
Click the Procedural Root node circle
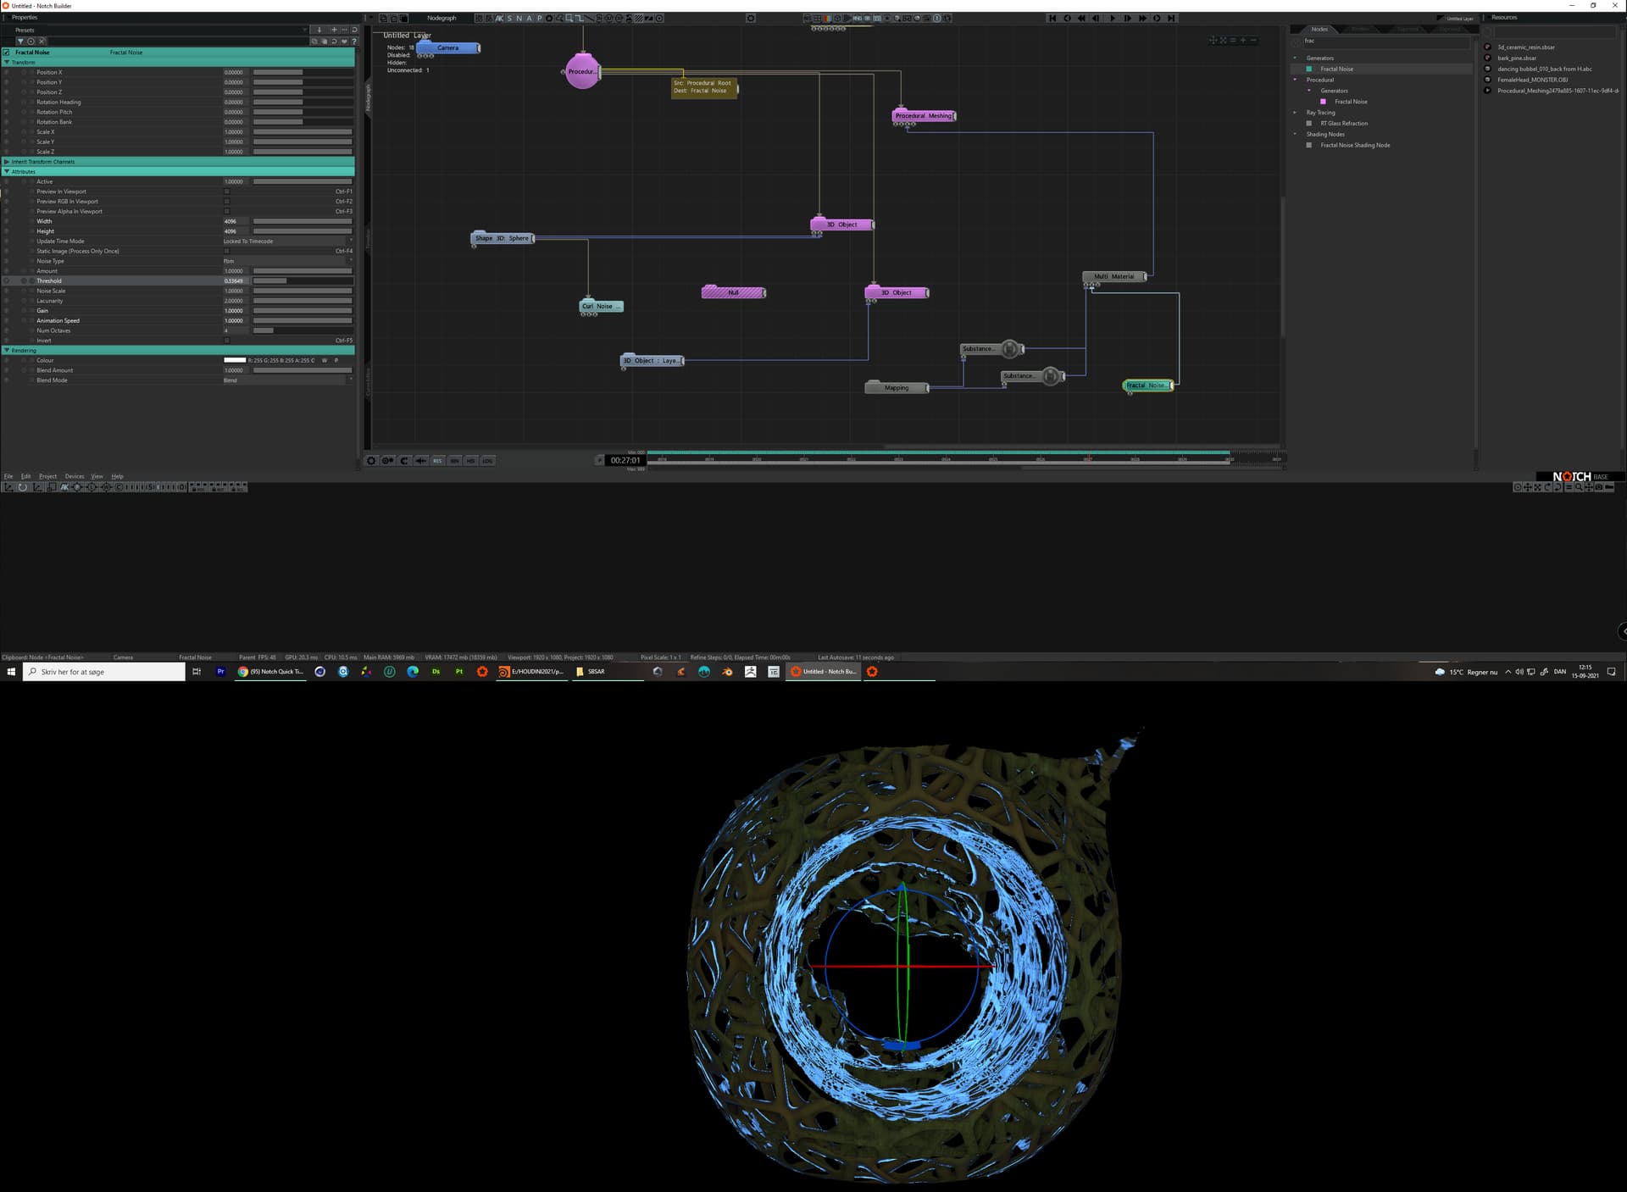coord(582,71)
